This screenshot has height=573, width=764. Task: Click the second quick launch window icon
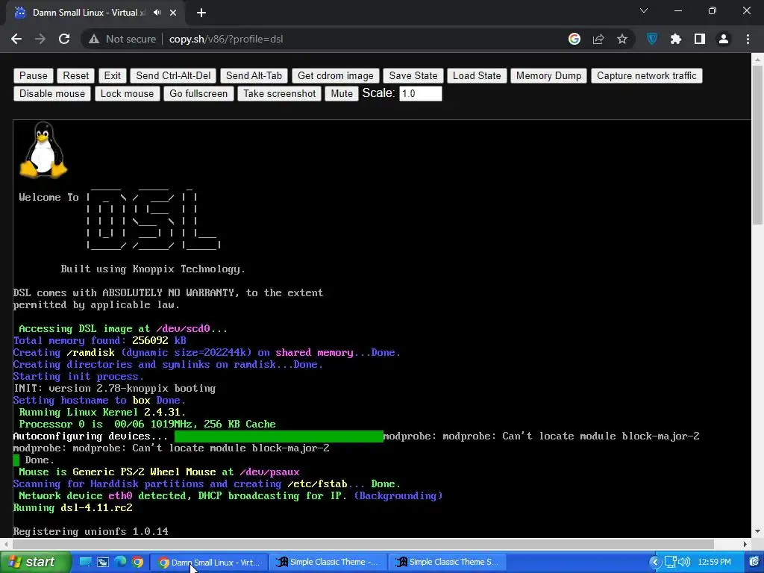coord(103,563)
